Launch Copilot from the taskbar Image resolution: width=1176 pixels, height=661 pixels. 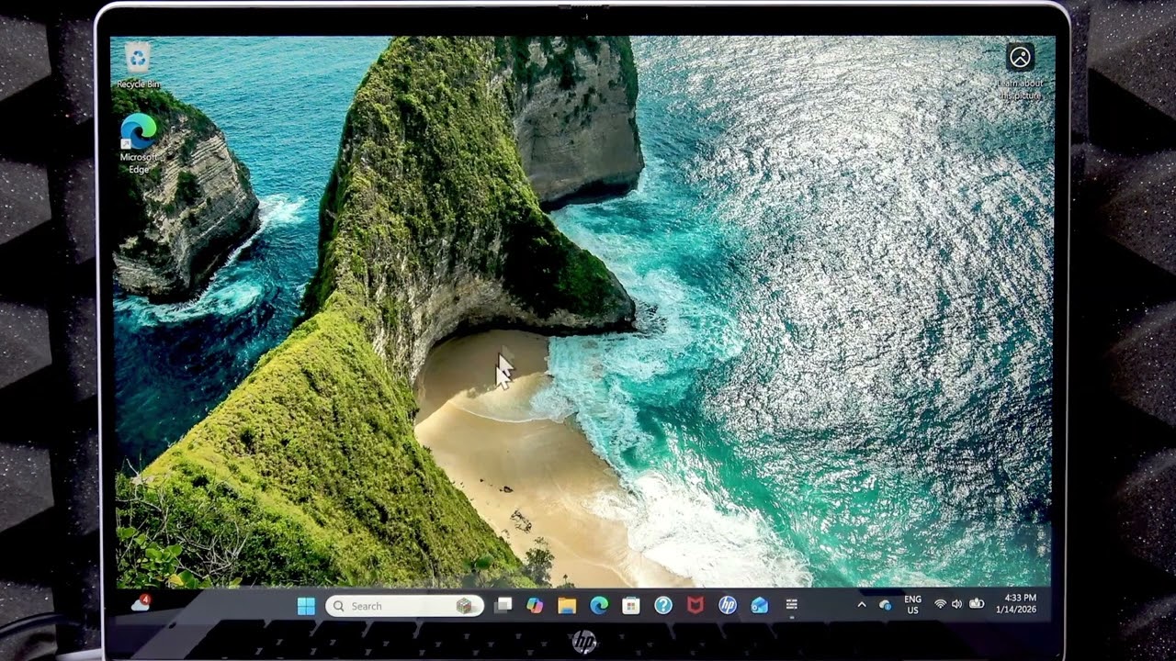click(x=535, y=605)
